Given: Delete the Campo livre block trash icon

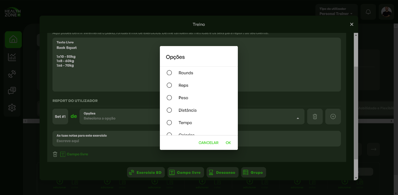Looking at the screenshot, I should tap(55, 154).
